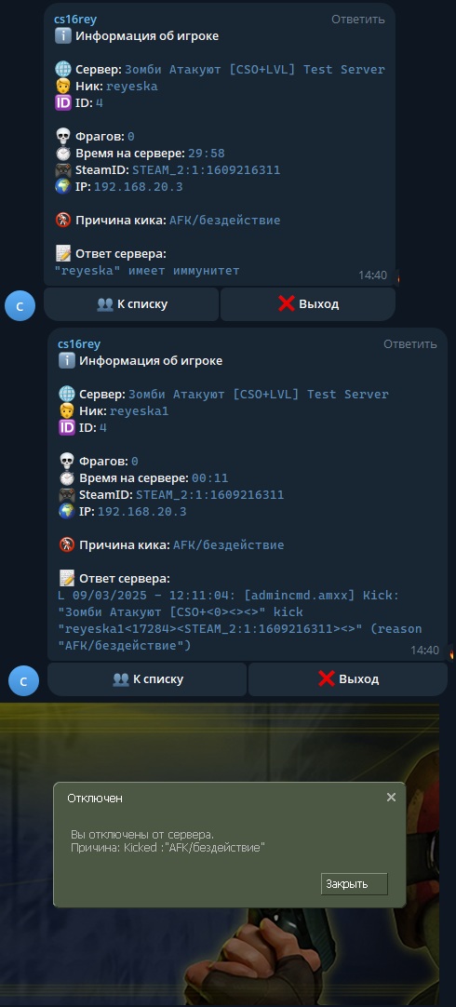Click the 'К списку' button under the second message
This screenshot has width=456, height=1007.
[147, 678]
